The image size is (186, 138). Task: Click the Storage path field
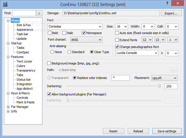111,13
